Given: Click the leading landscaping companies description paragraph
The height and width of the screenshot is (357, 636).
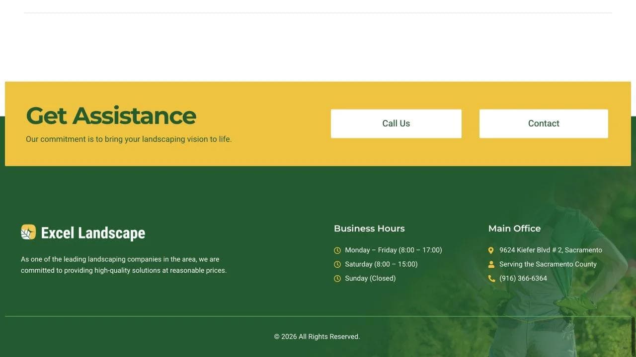Looking at the screenshot, I should point(124,265).
